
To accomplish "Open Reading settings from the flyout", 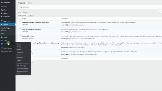I will click(x=19, y=50).
